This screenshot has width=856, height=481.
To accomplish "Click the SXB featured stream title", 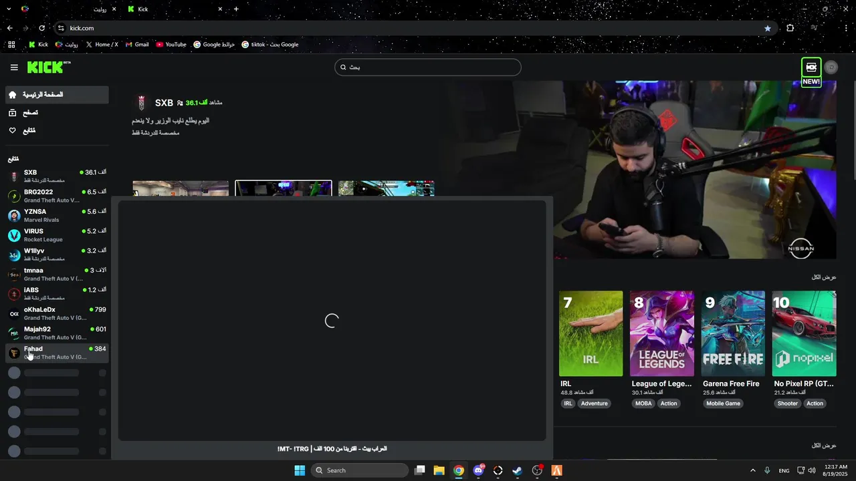I will (171, 121).
